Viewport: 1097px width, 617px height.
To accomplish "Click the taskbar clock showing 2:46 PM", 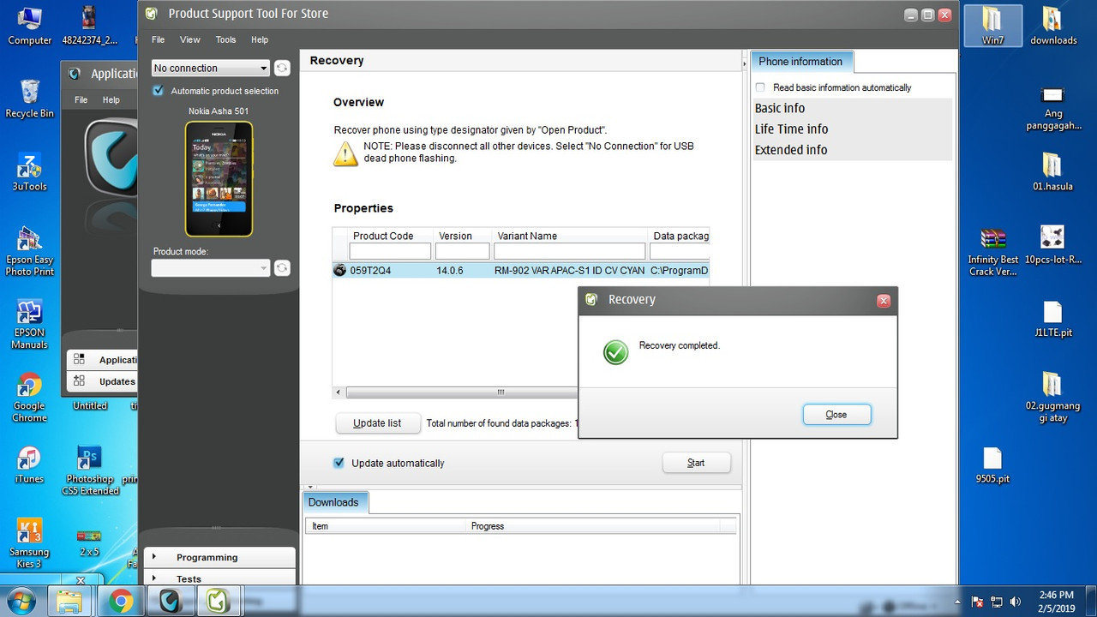I will 1055,601.
